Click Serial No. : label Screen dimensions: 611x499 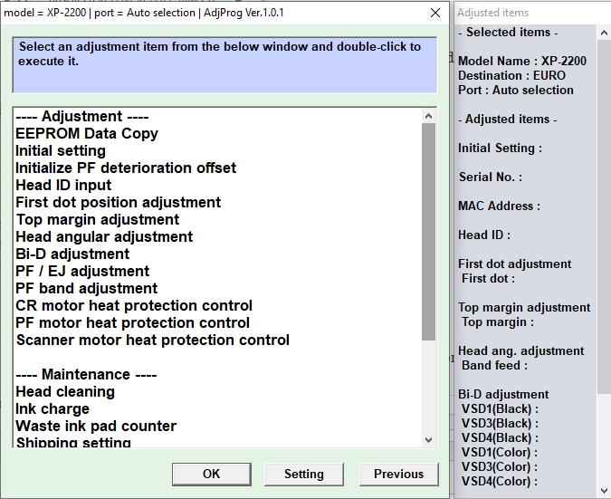491,177
